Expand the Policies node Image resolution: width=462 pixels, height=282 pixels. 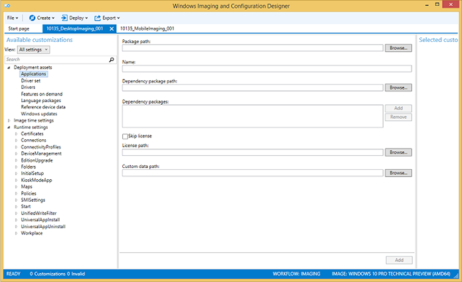[x=16, y=193]
